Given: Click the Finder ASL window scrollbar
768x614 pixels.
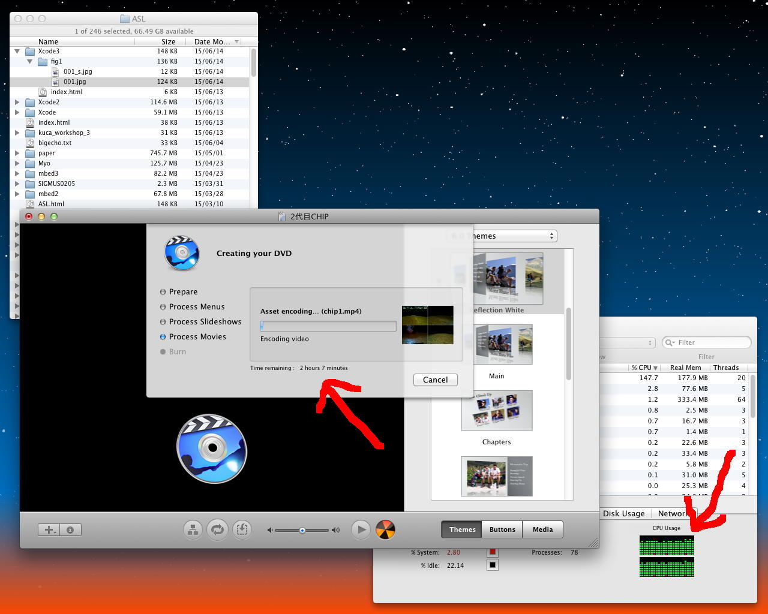Looking at the screenshot, I should (x=254, y=62).
